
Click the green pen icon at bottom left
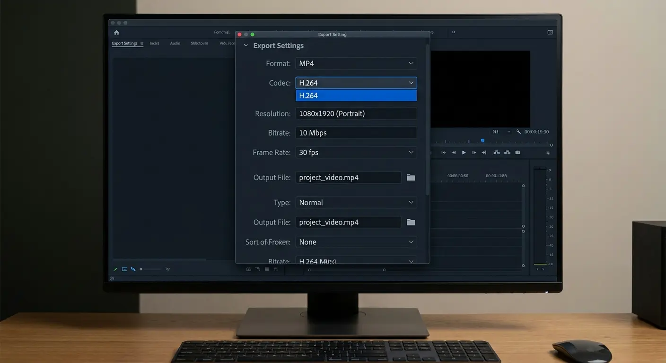pyautogui.click(x=115, y=269)
